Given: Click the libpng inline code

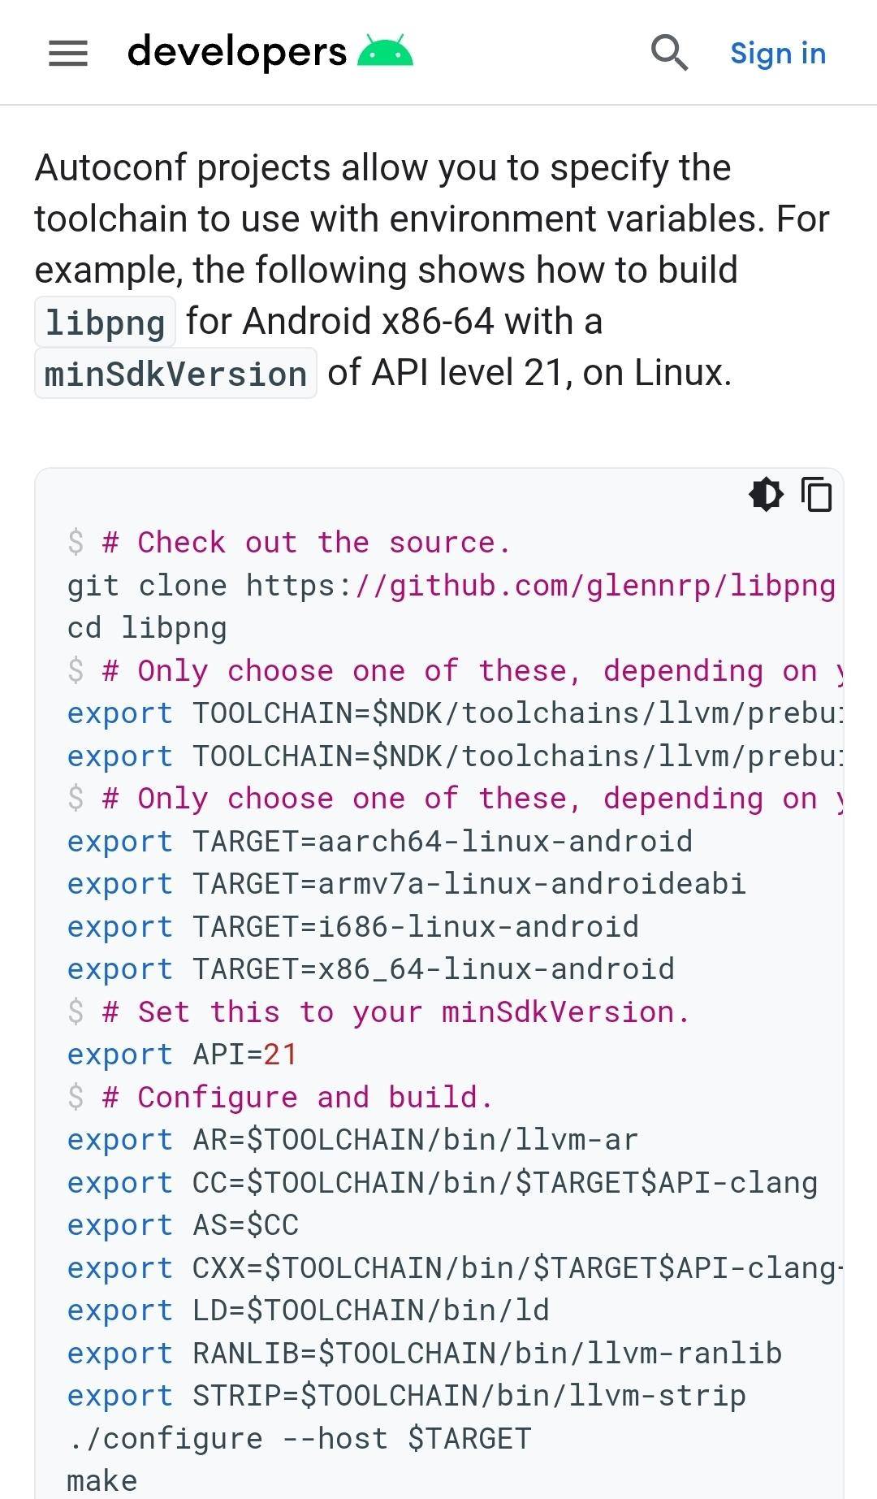Looking at the screenshot, I should pyautogui.click(x=105, y=322).
